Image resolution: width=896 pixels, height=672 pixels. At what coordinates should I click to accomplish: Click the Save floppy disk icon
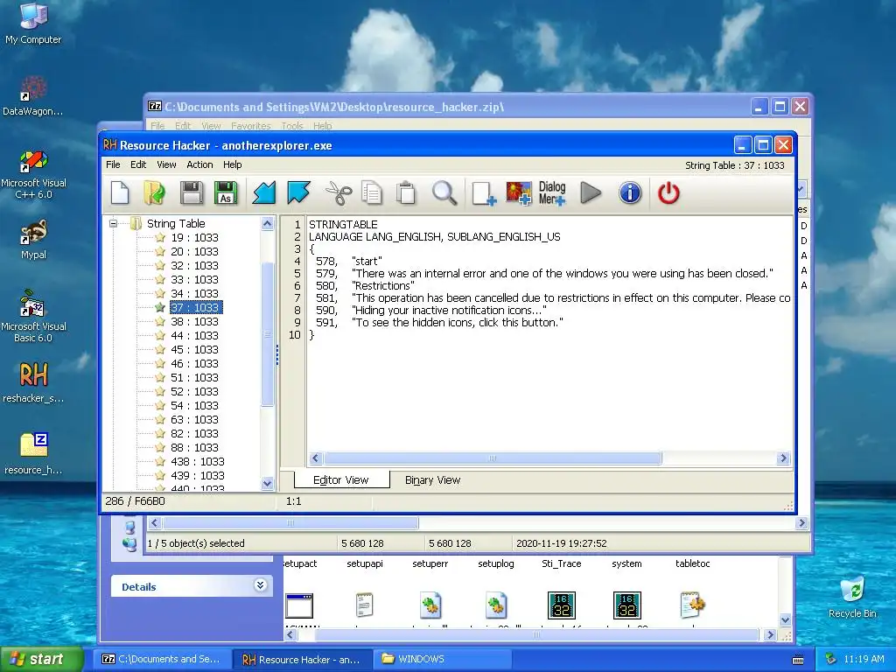coord(192,193)
